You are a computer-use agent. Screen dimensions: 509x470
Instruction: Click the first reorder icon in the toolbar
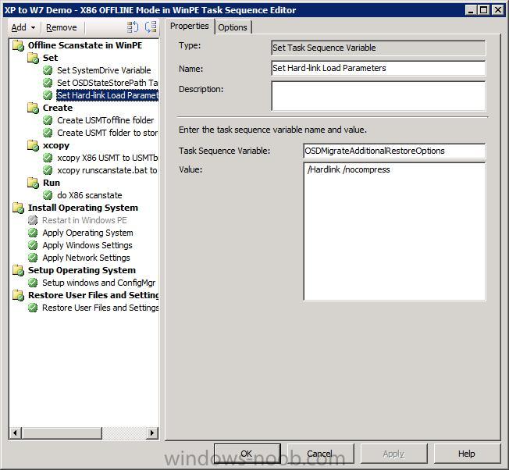tap(133, 27)
